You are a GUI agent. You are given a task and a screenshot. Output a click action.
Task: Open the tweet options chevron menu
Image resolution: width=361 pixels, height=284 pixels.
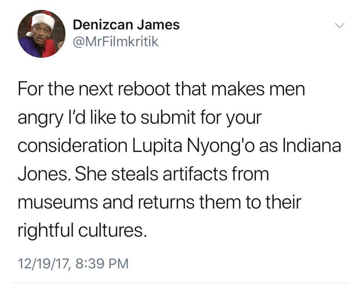(339, 25)
